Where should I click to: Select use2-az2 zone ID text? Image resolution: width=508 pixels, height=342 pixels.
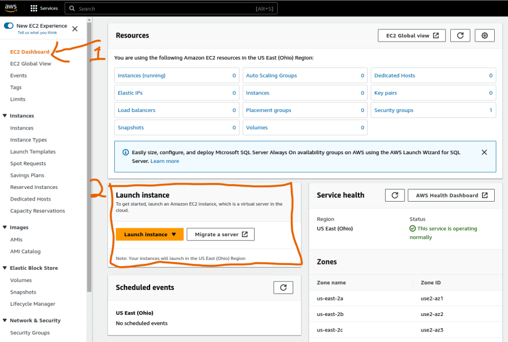(x=432, y=314)
